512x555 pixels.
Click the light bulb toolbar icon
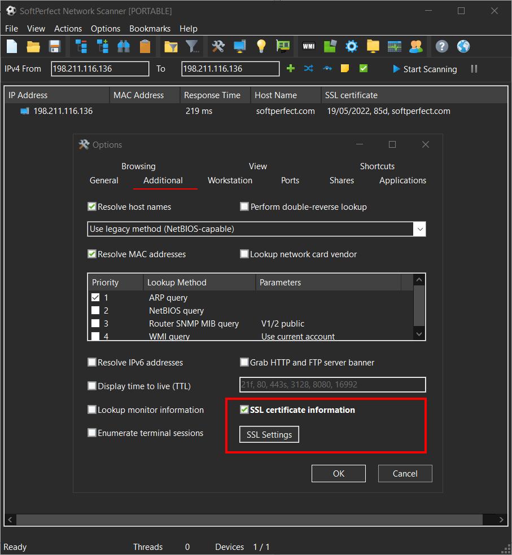coord(261,46)
